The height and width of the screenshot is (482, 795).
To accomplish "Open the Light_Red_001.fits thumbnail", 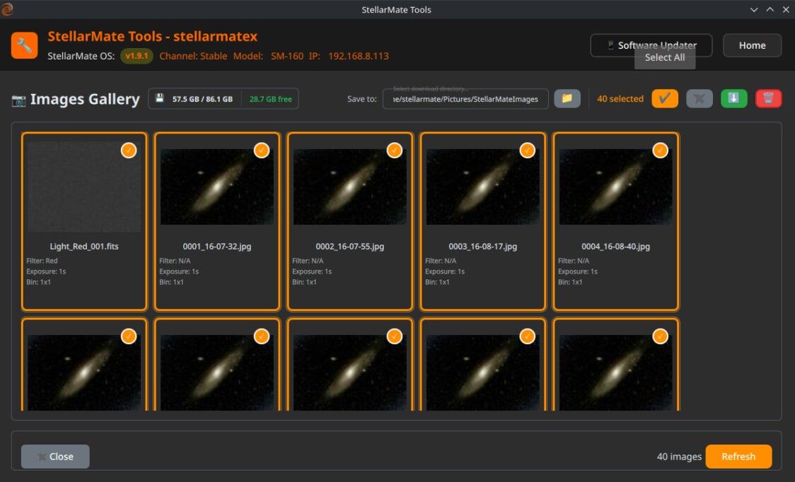I will (84, 187).
